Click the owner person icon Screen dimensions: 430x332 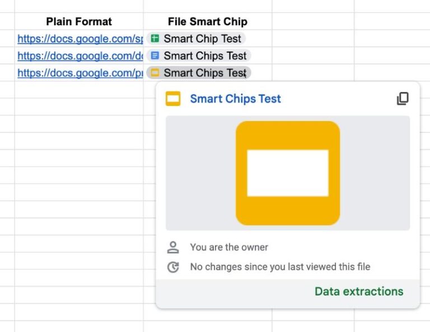tap(173, 247)
